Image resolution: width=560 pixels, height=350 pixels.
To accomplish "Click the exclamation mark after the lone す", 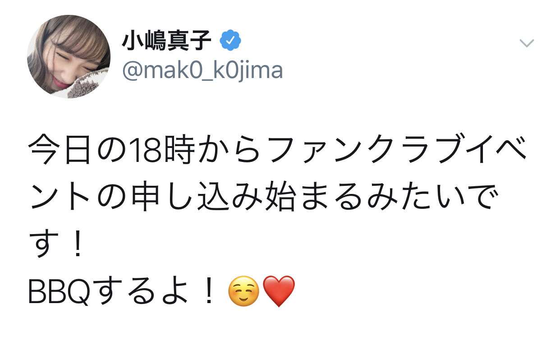I will click(x=78, y=245).
